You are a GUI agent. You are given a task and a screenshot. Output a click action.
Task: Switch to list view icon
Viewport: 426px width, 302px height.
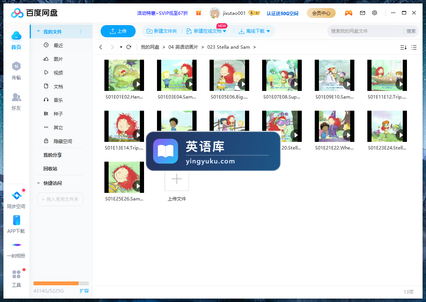point(414,48)
